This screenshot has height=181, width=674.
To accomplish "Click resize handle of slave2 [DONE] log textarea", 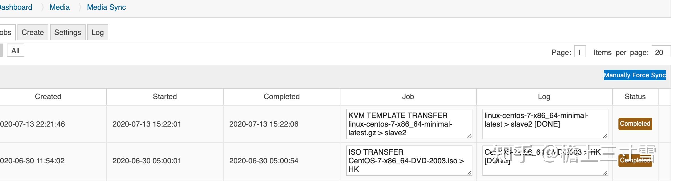I will coord(605,136).
